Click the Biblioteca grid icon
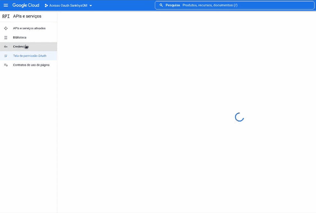Screen dimensions: 316x213 click(x=6, y=38)
